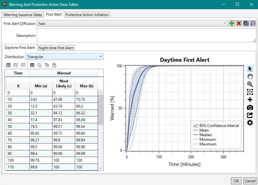Remove the Fast diffusion using the red X

click(239, 23)
